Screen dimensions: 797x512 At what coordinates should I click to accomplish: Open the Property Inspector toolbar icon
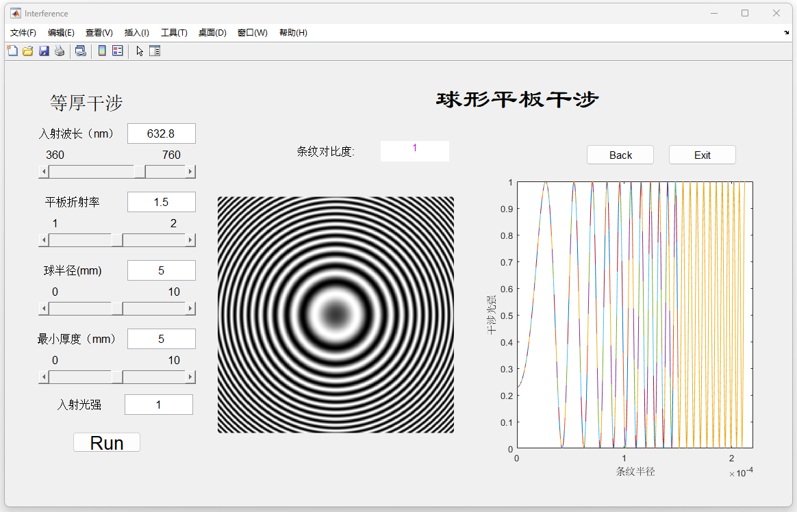(x=155, y=51)
